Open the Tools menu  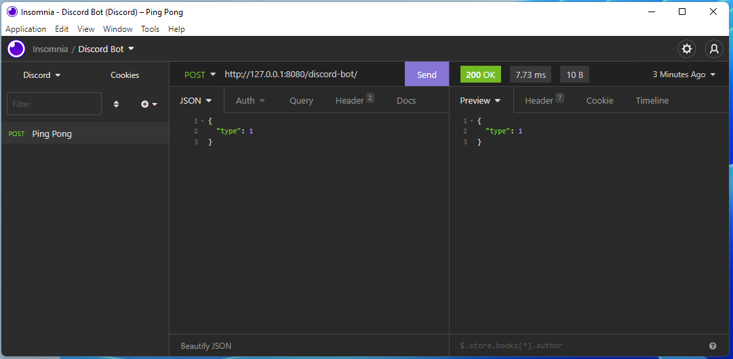point(151,29)
